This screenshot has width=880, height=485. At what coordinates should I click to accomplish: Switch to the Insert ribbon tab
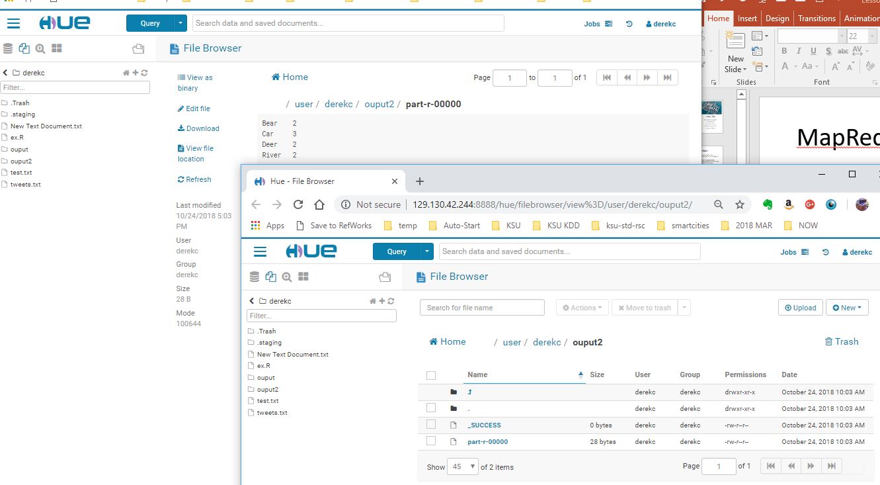pos(746,18)
